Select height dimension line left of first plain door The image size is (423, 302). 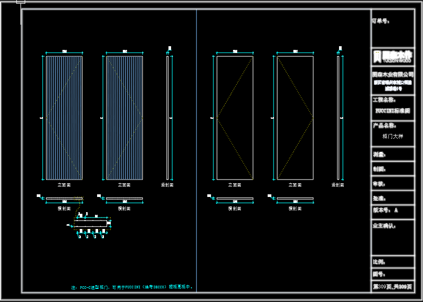coord(213,118)
